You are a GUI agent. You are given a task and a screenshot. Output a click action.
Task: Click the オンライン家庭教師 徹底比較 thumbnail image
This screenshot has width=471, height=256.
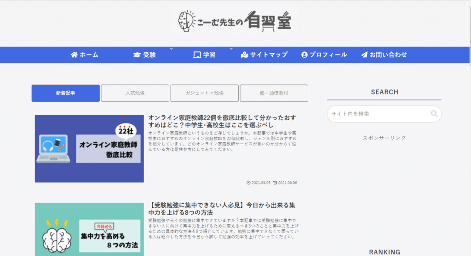(x=89, y=149)
